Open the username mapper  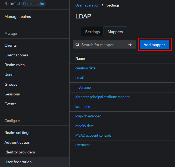(x=83, y=145)
